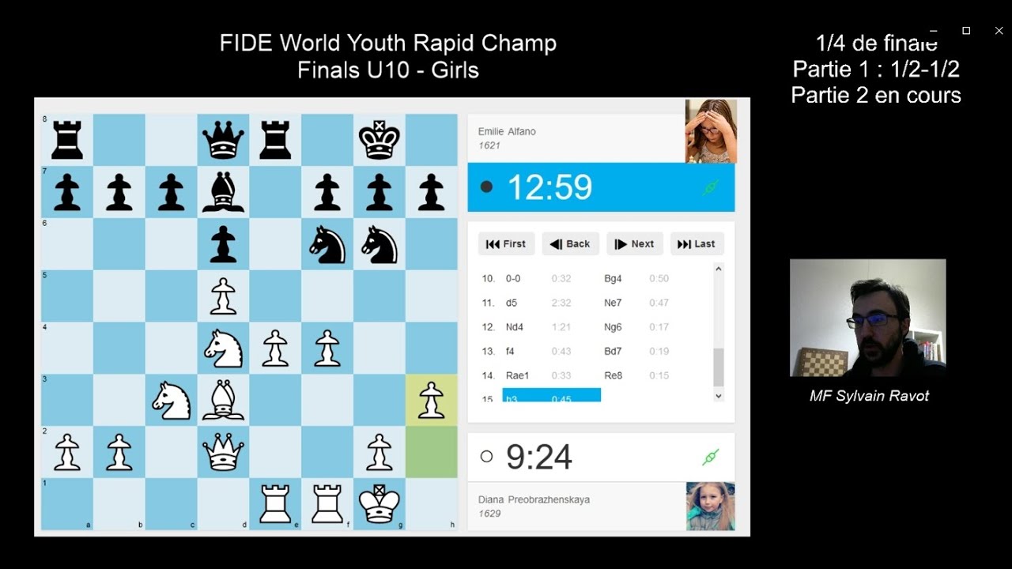Select the white pawn on e4
Screen dimensions: 1012x569
point(275,349)
